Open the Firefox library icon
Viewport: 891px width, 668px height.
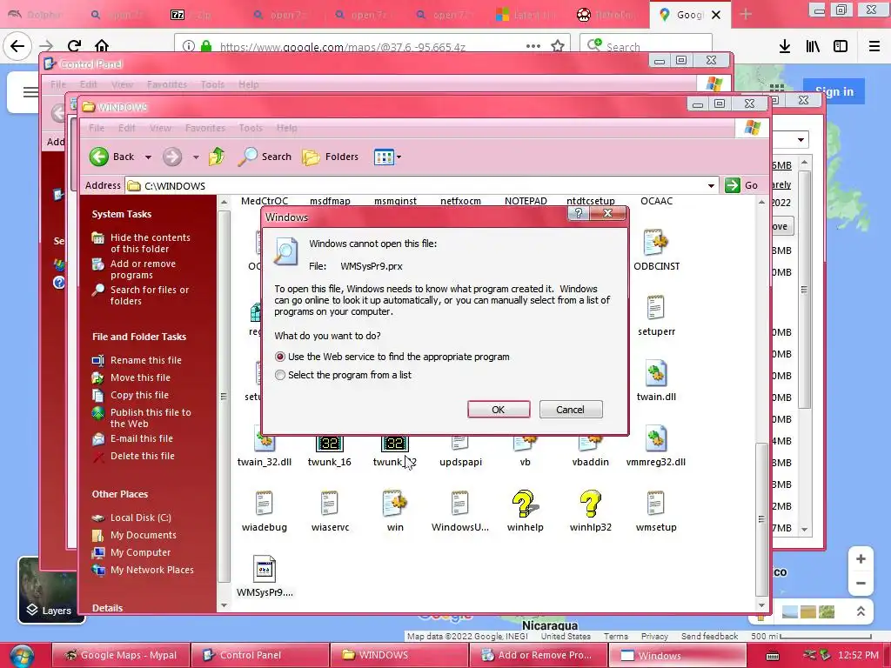tap(813, 46)
